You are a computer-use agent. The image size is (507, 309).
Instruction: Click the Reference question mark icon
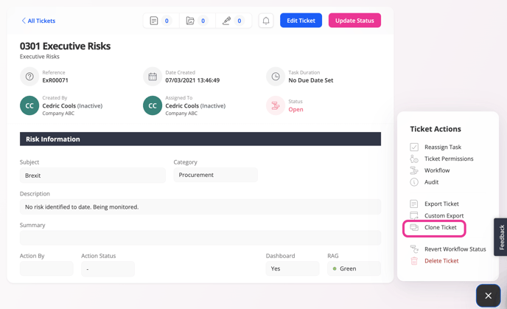click(x=29, y=77)
